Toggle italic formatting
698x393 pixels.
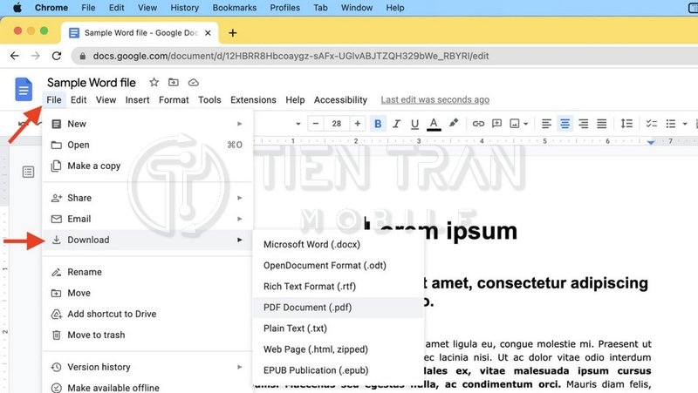(396, 124)
